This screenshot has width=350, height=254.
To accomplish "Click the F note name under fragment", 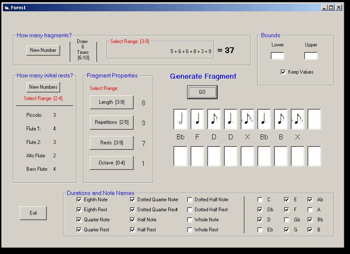I will coord(197,137).
